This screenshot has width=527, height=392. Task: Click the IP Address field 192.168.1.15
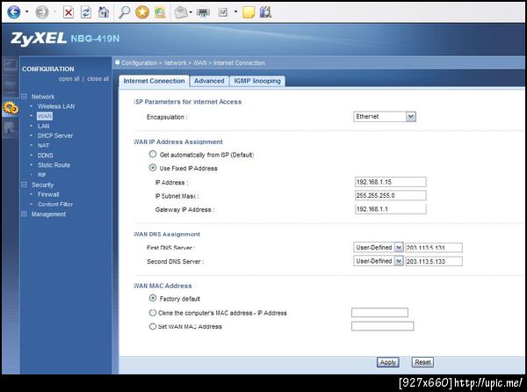tap(391, 182)
